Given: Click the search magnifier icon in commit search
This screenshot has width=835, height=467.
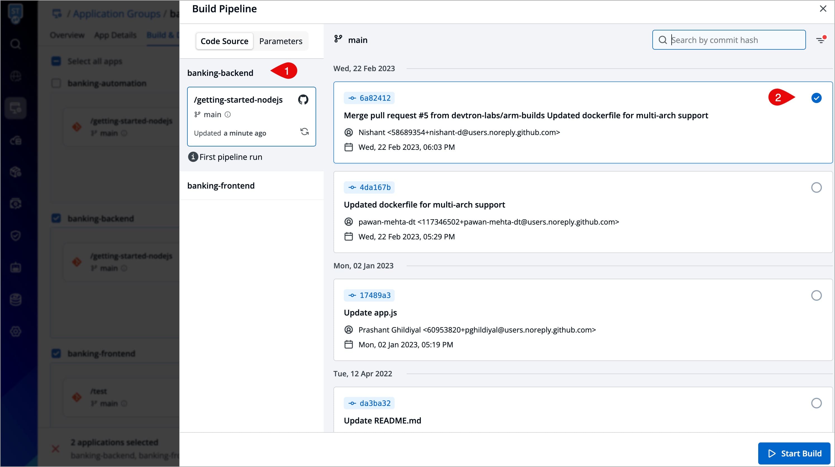Looking at the screenshot, I should point(662,40).
